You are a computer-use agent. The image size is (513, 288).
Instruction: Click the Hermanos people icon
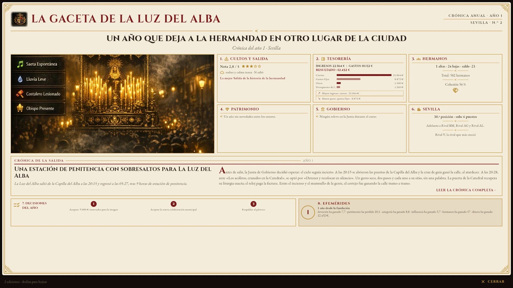[x=419, y=59]
